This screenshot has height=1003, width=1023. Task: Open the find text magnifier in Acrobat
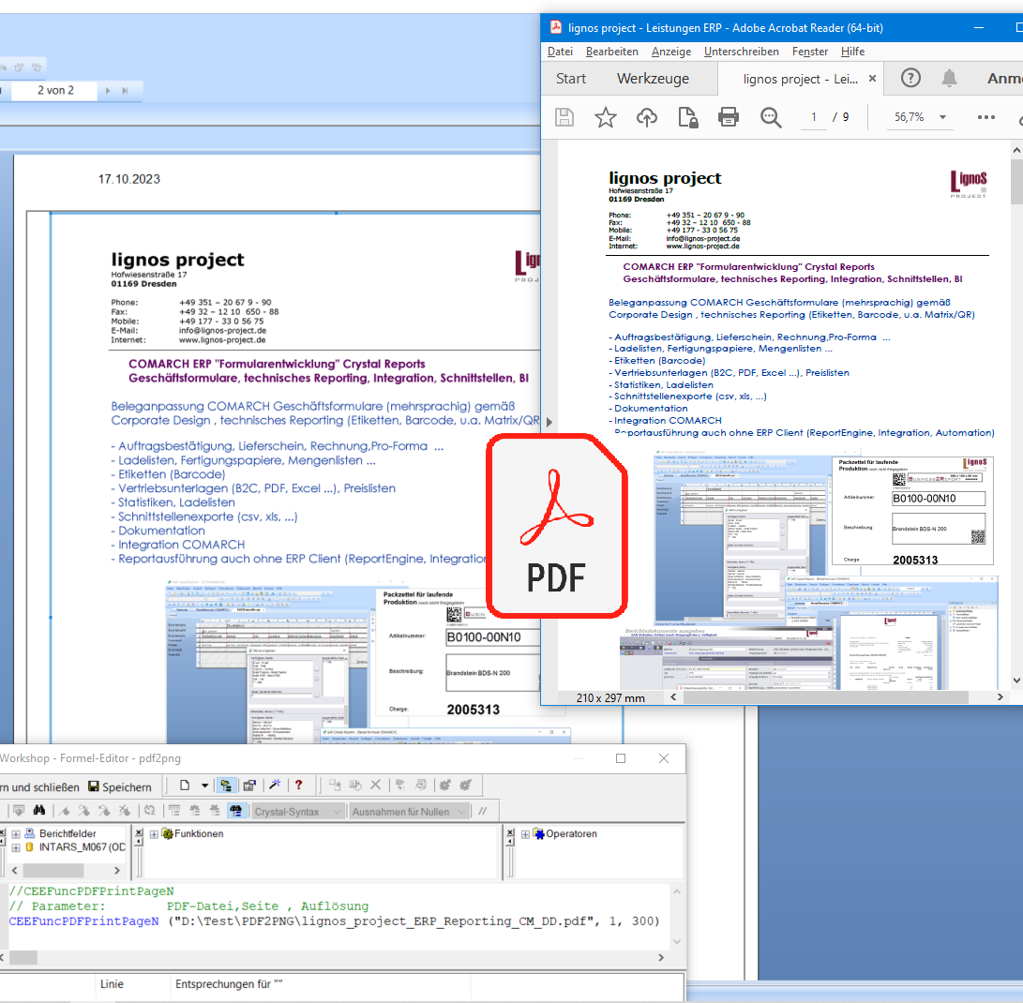(771, 117)
